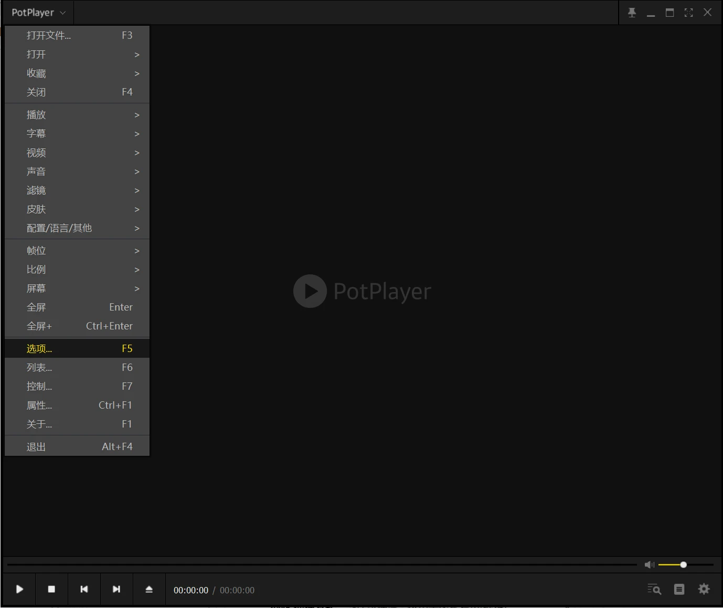Close the PotPlayer window
The height and width of the screenshot is (608, 723).
707,13
